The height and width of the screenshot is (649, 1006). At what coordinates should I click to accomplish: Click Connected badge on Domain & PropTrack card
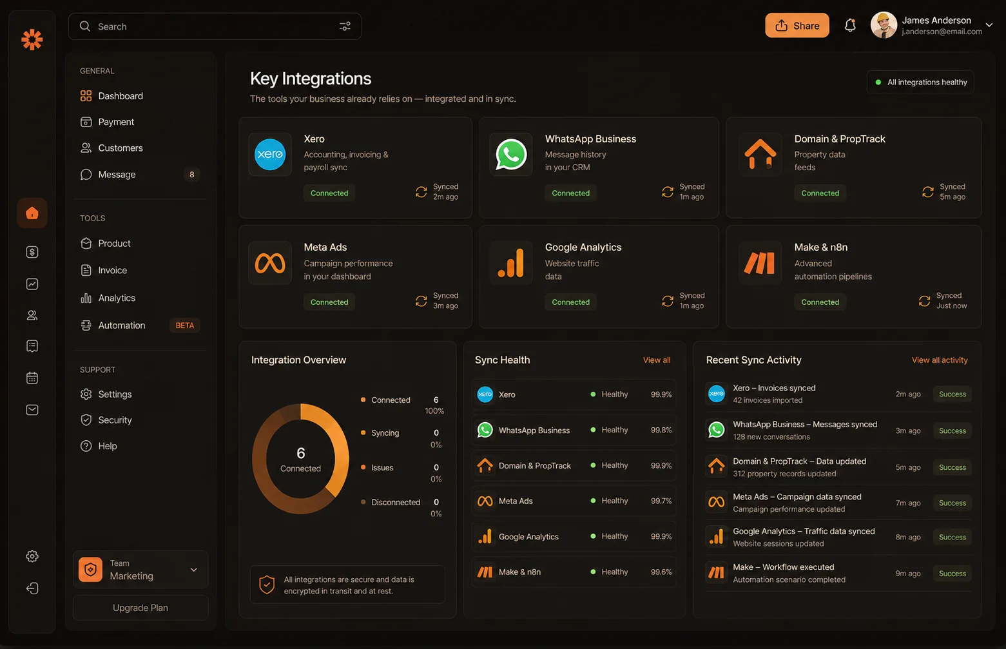(820, 193)
